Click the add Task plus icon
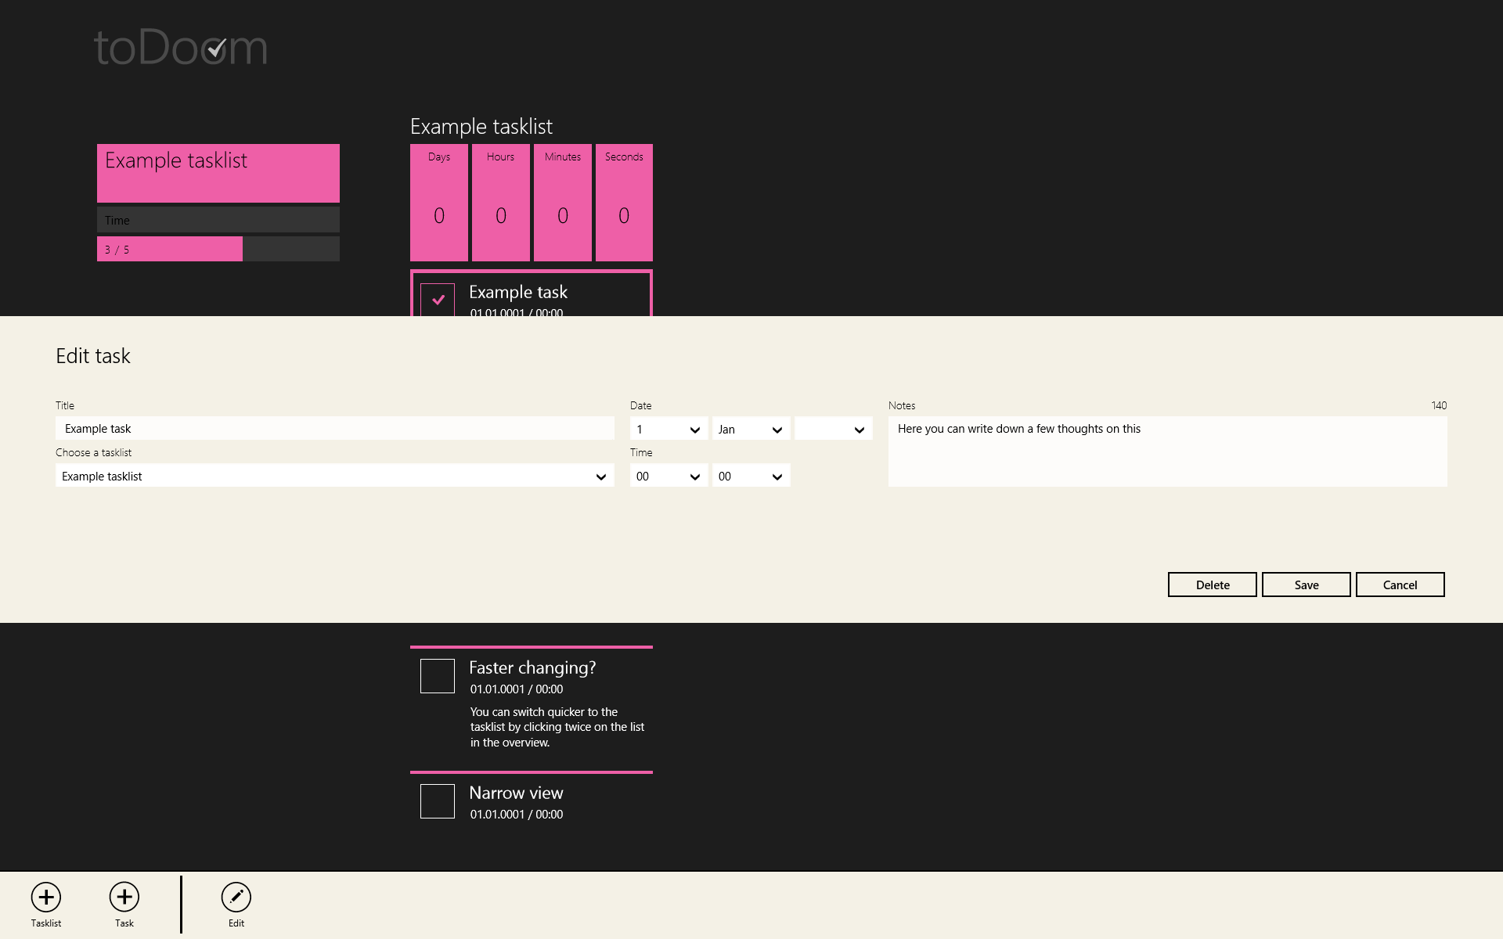 pyautogui.click(x=124, y=897)
